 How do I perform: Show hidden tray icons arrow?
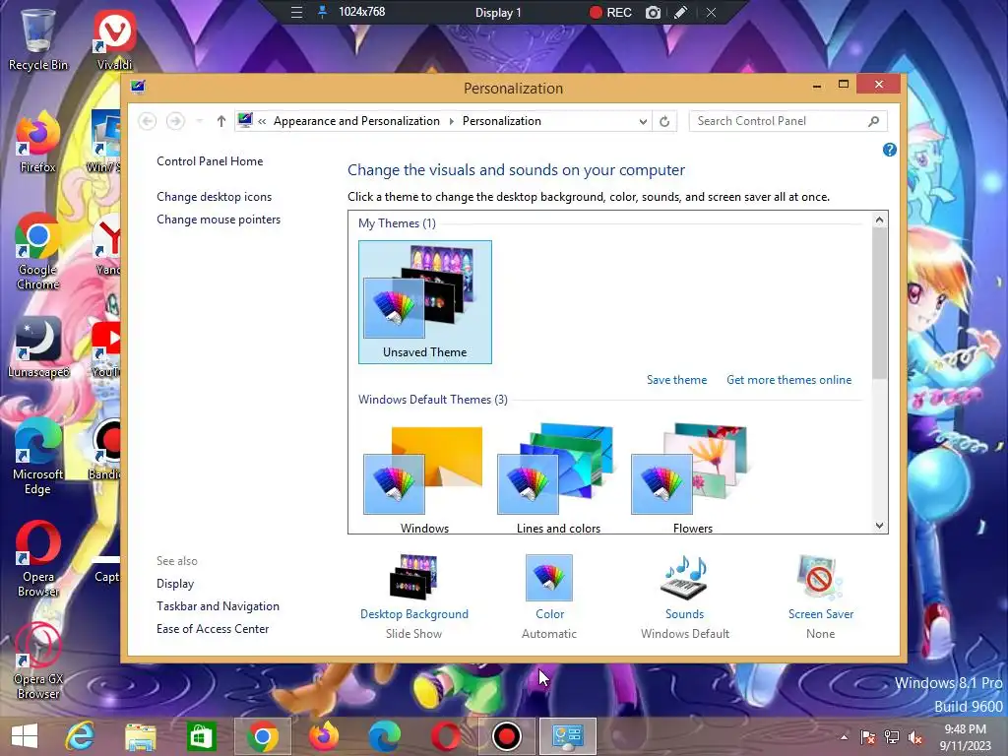tap(844, 737)
